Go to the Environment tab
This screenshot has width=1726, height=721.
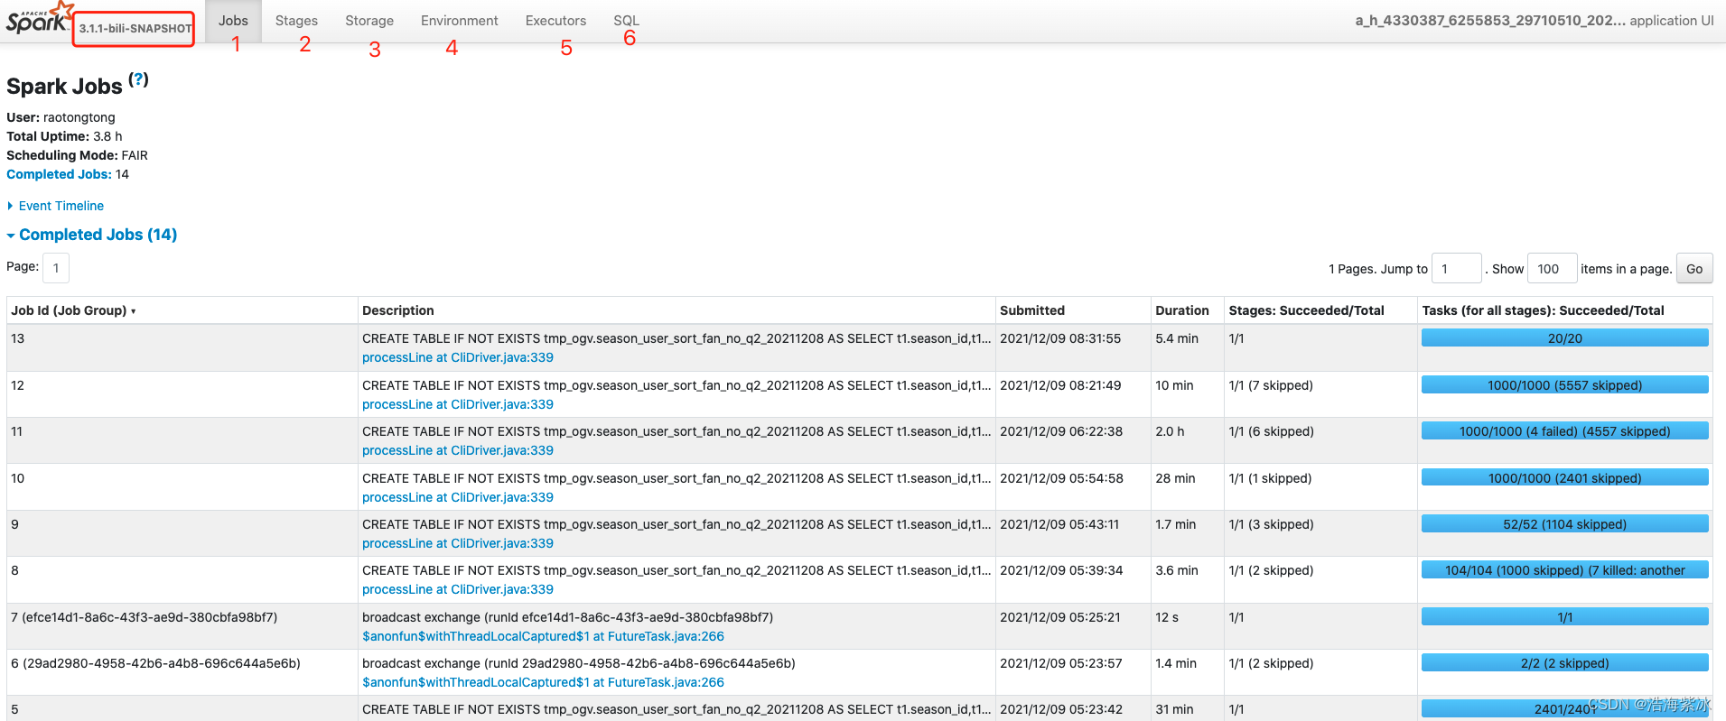(x=459, y=21)
